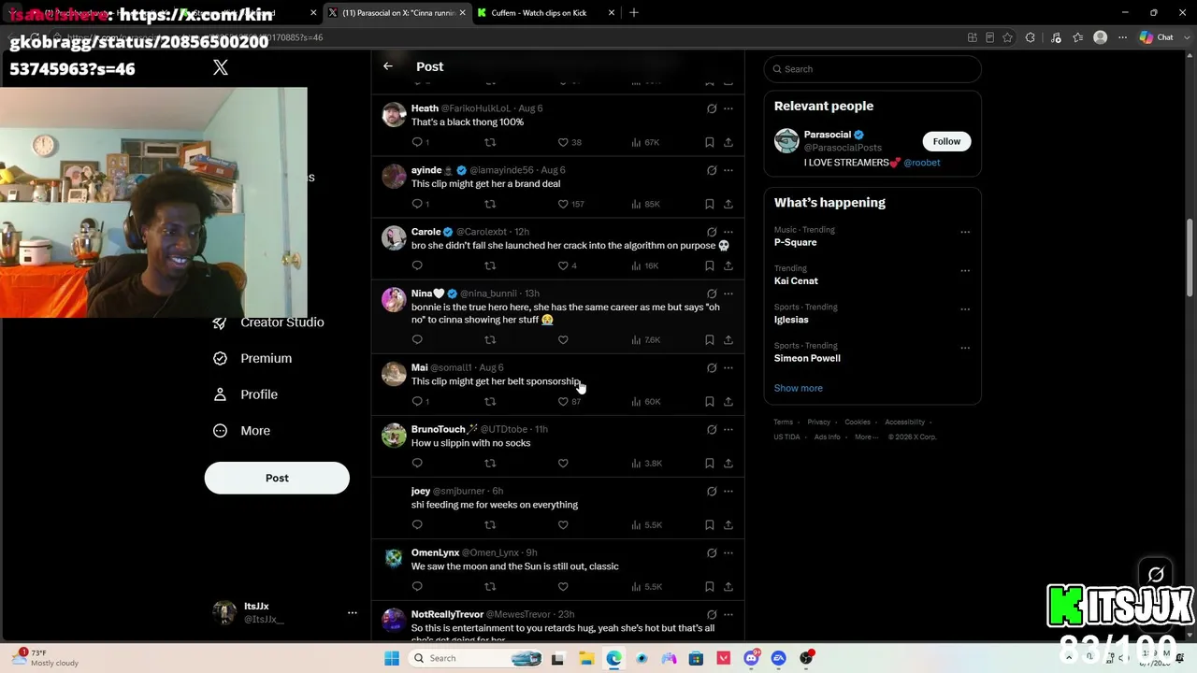1197x673 pixels.
Task: Like Heath's black thong reply
Action: point(563,142)
